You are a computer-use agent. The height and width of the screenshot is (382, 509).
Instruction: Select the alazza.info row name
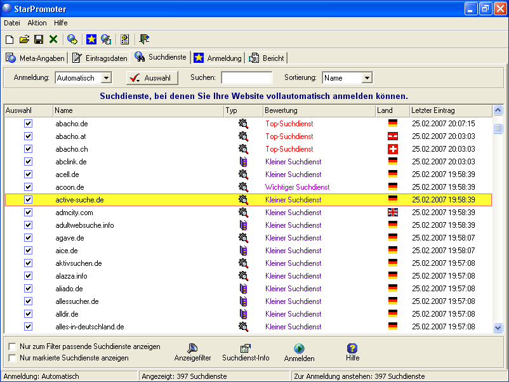(x=72, y=276)
